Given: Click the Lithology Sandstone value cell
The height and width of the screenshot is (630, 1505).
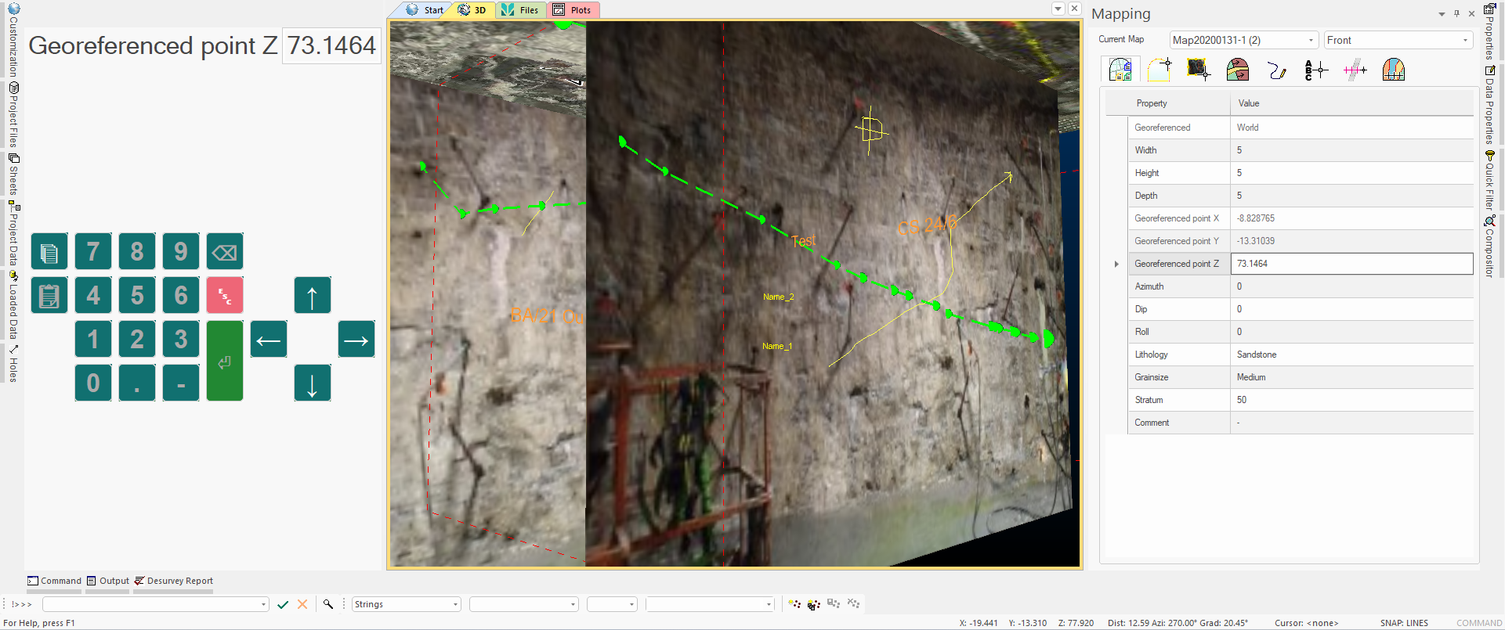Looking at the screenshot, I should [x=1351, y=355].
